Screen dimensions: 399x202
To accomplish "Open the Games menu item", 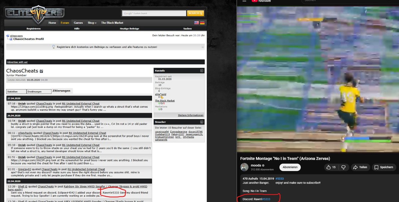I will point(78,23).
